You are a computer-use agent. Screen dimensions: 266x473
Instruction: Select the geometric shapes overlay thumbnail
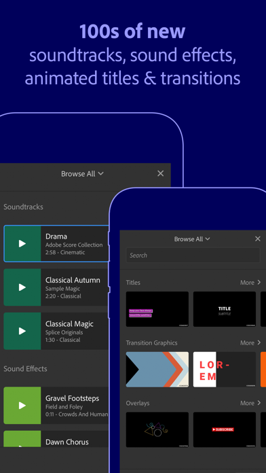click(157, 430)
